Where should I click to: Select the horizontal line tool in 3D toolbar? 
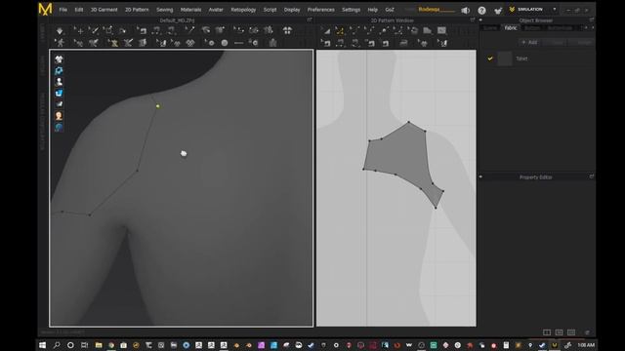pyautogui.click(x=238, y=43)
